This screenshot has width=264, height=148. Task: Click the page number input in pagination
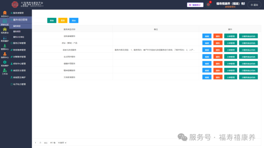pos(36,143)
